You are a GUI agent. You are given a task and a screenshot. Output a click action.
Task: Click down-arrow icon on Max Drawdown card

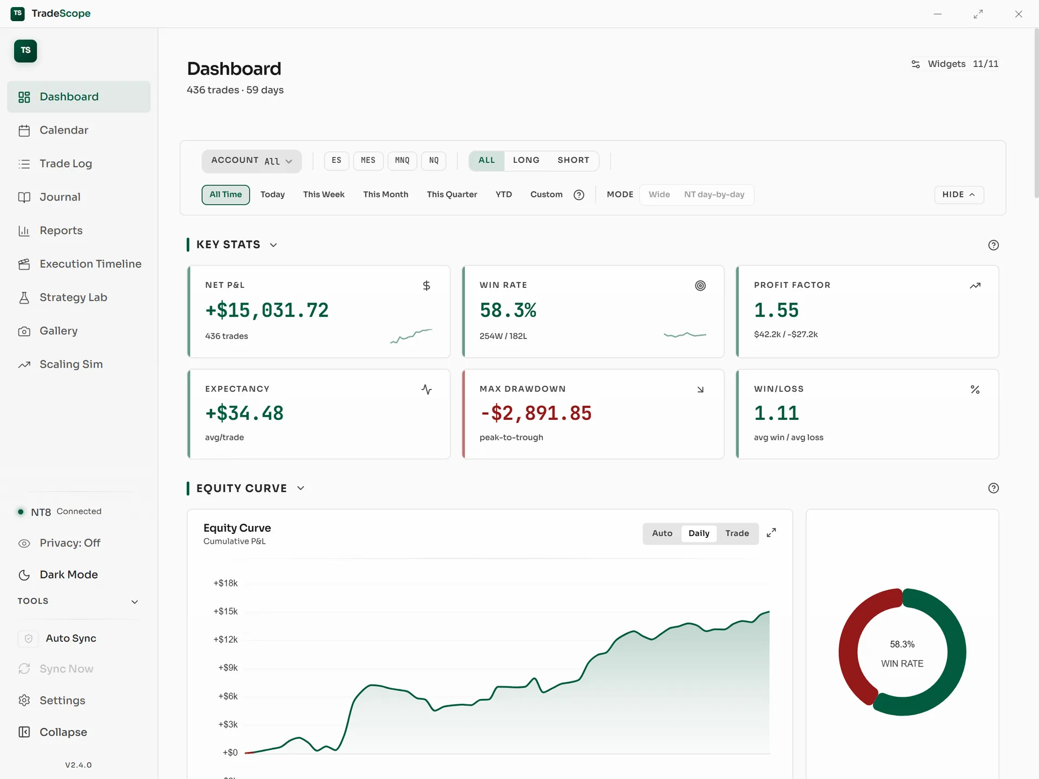700,389
